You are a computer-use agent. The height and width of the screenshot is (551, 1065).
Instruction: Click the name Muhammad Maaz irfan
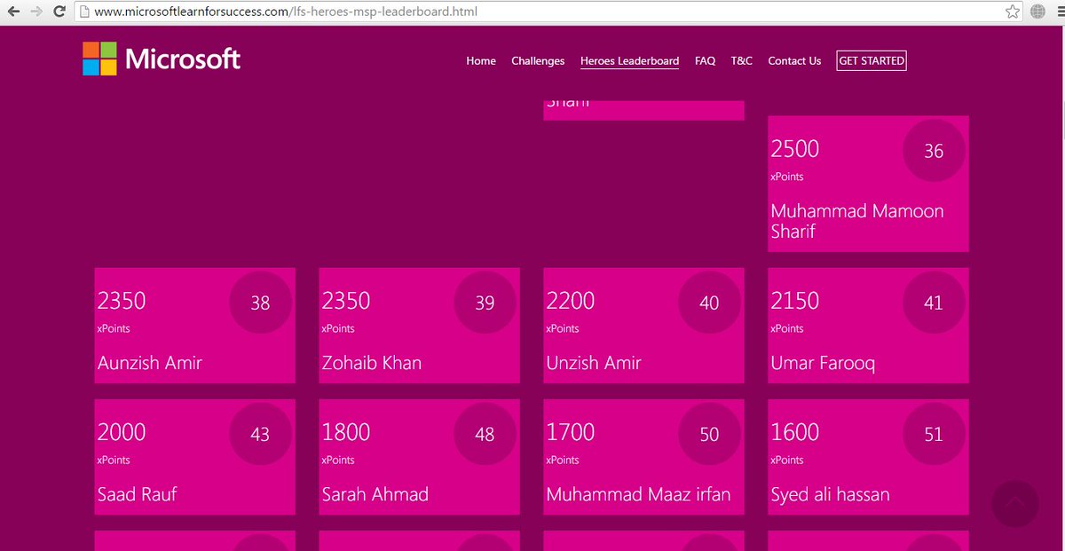639,494
